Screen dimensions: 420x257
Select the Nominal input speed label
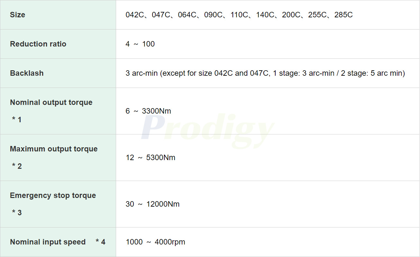tap(48, 242)
